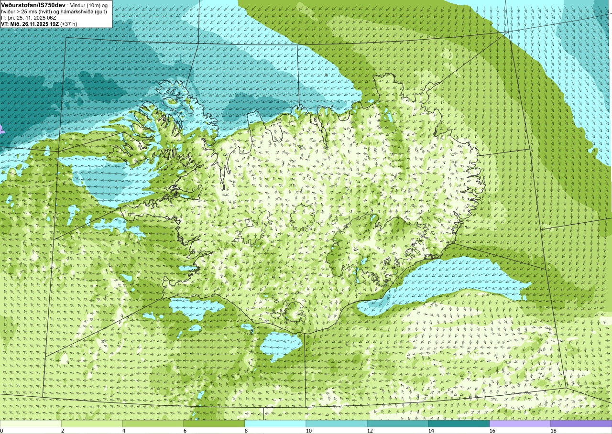Viewport: 612px width, 434px height.
Task: Click the light cyan 8–10 m/s legend swatch
Action: (275, 423)
